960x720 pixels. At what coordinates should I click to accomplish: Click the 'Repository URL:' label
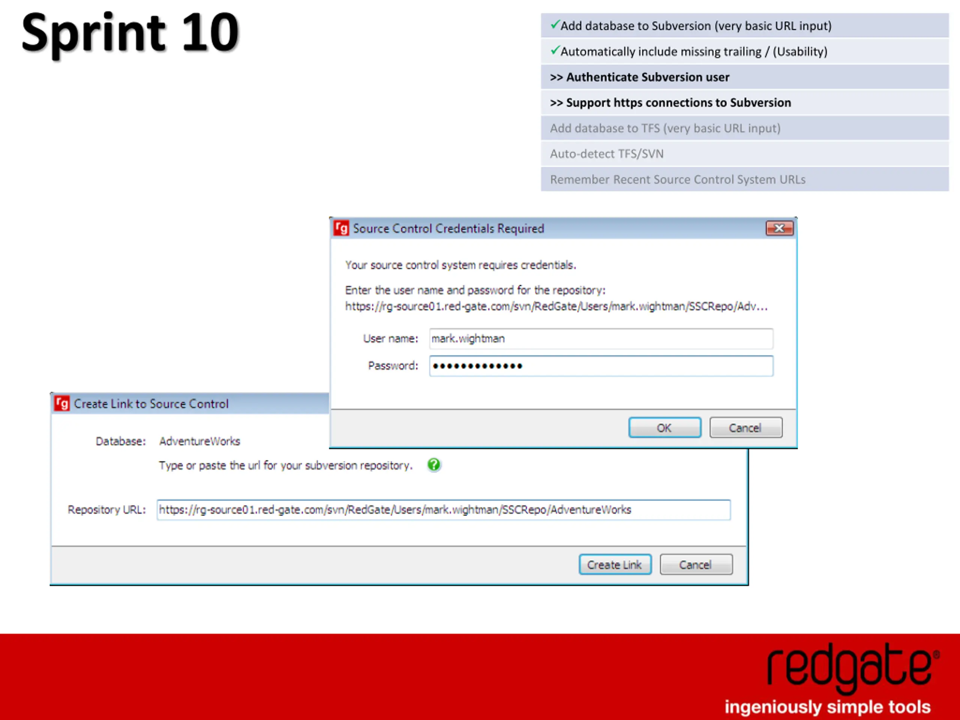pos(107,510)
